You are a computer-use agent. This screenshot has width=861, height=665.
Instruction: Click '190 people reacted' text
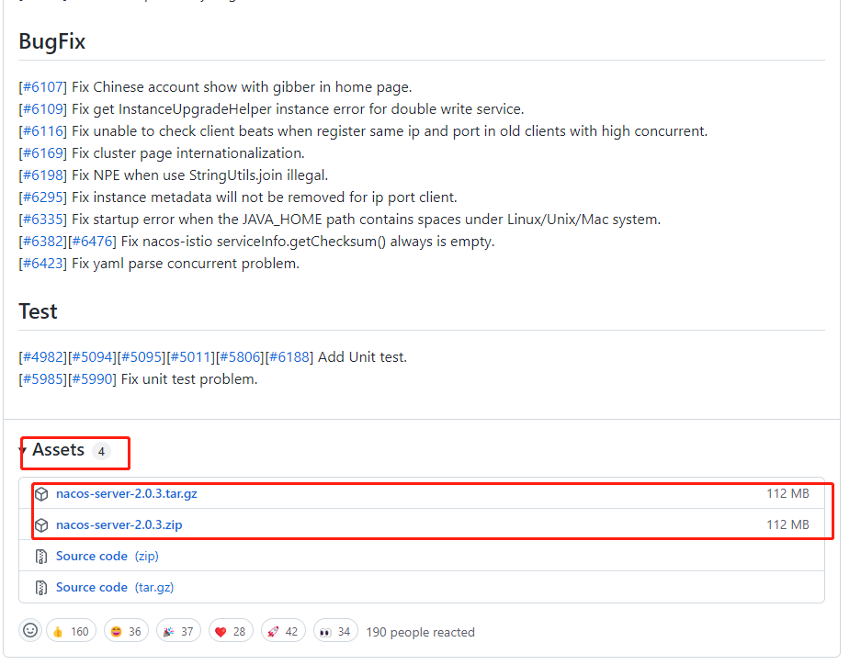pyautogui.click(x=420, y=632)
